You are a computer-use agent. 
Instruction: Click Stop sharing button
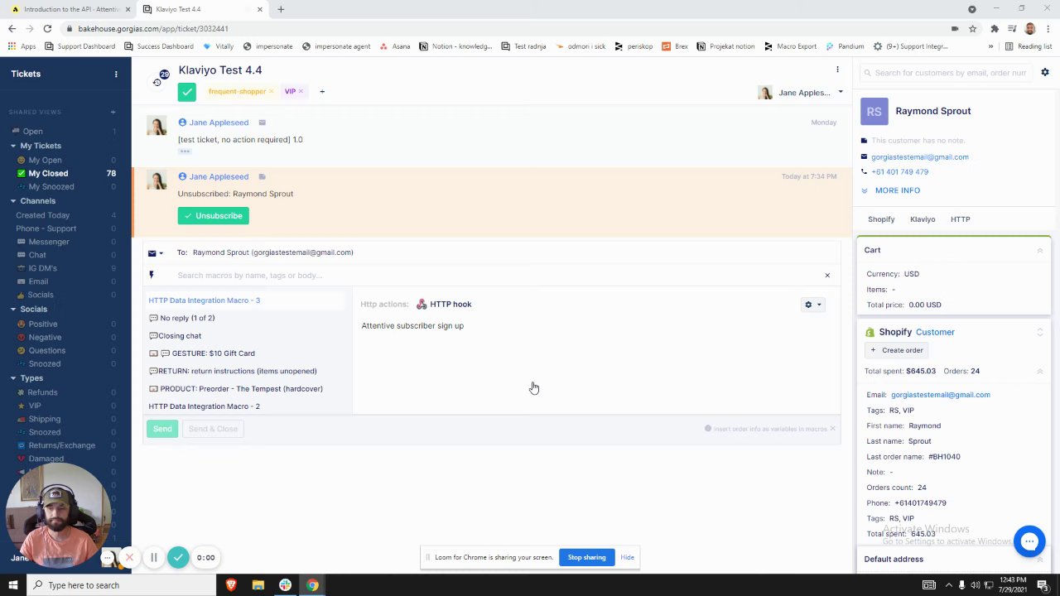click(586, 558)
